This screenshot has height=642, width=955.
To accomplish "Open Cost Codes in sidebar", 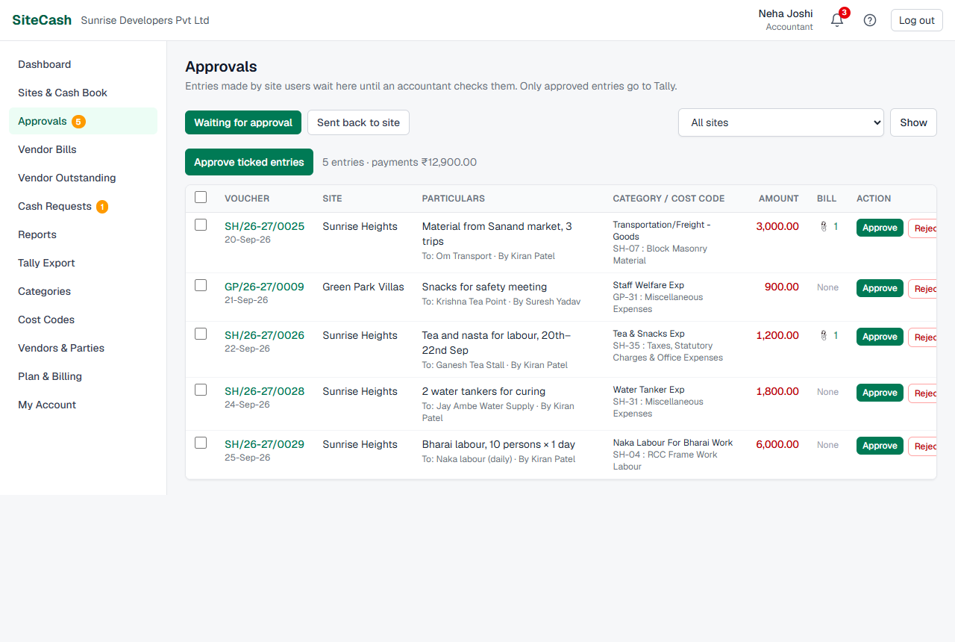I will (x=83, y=320).
